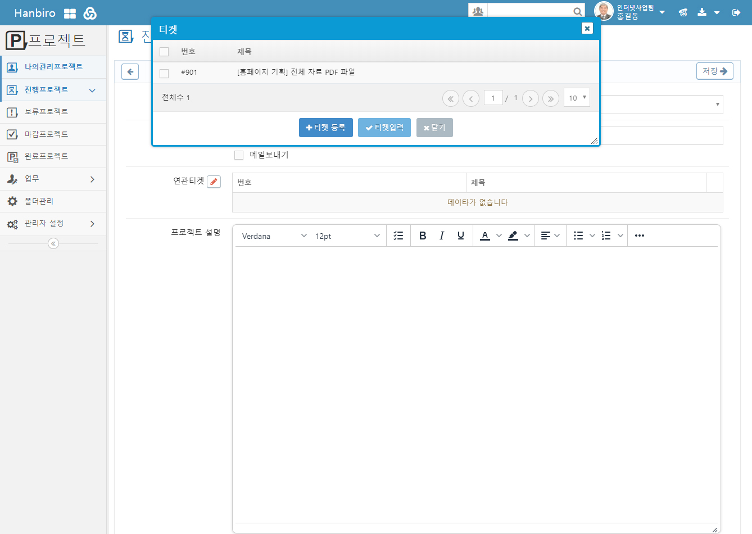Go to next page in ticket dialog
Screen dimensions: 752x534
point(531,98)
